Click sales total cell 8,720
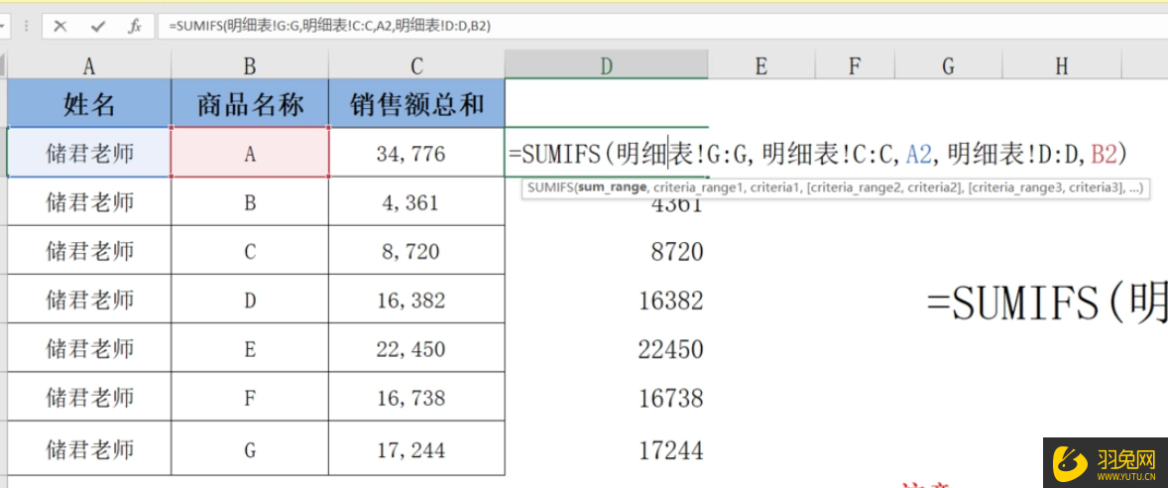Image resolution: width=1168 pixels, height=488 pixels. pos(416,250)
